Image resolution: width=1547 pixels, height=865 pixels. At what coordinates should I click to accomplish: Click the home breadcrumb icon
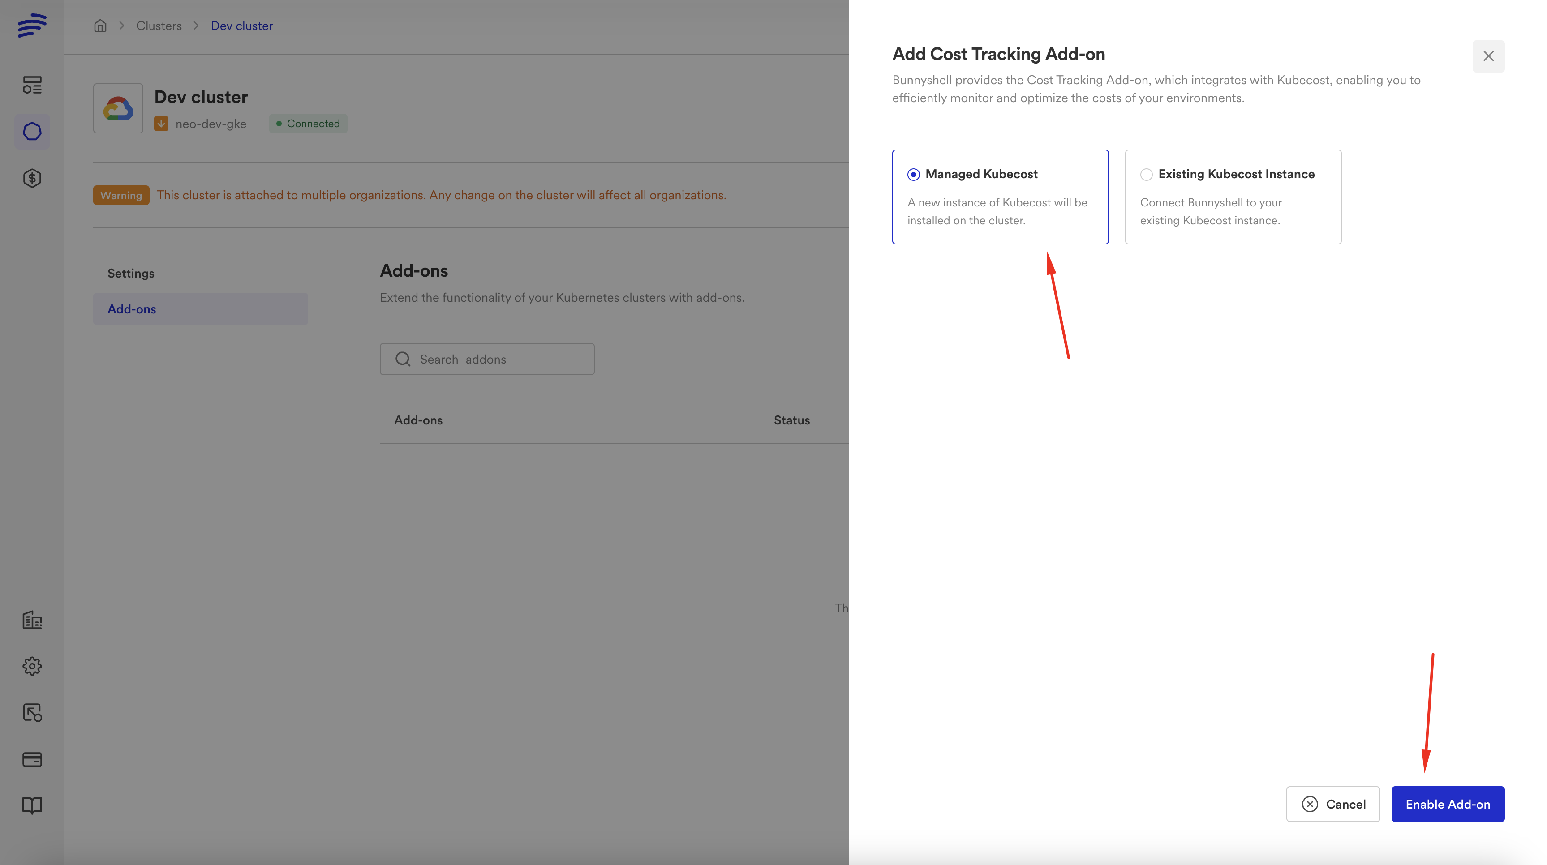[100, 26]
